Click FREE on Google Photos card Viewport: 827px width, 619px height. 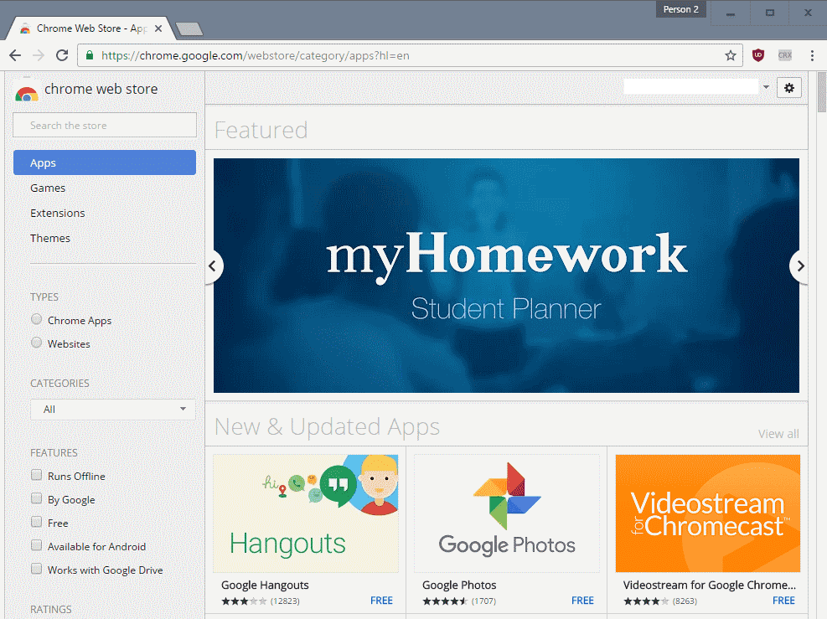click(582, 601)
